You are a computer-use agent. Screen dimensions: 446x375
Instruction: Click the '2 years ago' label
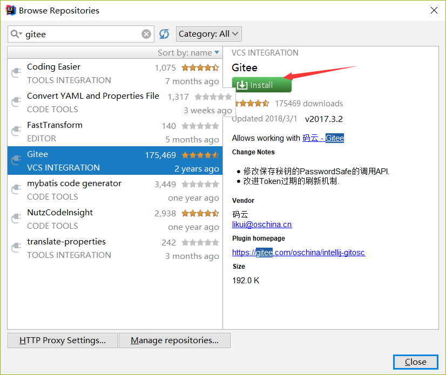point(197,169)
